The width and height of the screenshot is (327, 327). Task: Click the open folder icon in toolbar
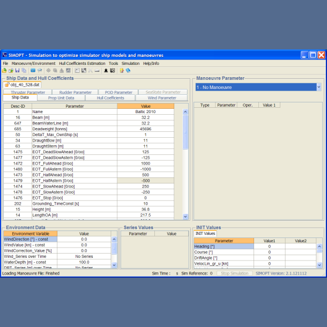click(x=4, y=70)
